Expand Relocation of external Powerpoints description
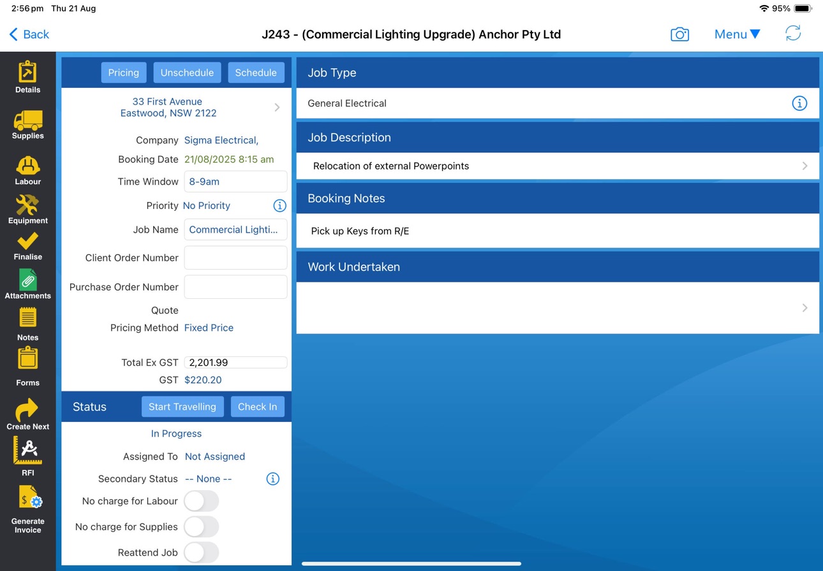 (558, 166)
